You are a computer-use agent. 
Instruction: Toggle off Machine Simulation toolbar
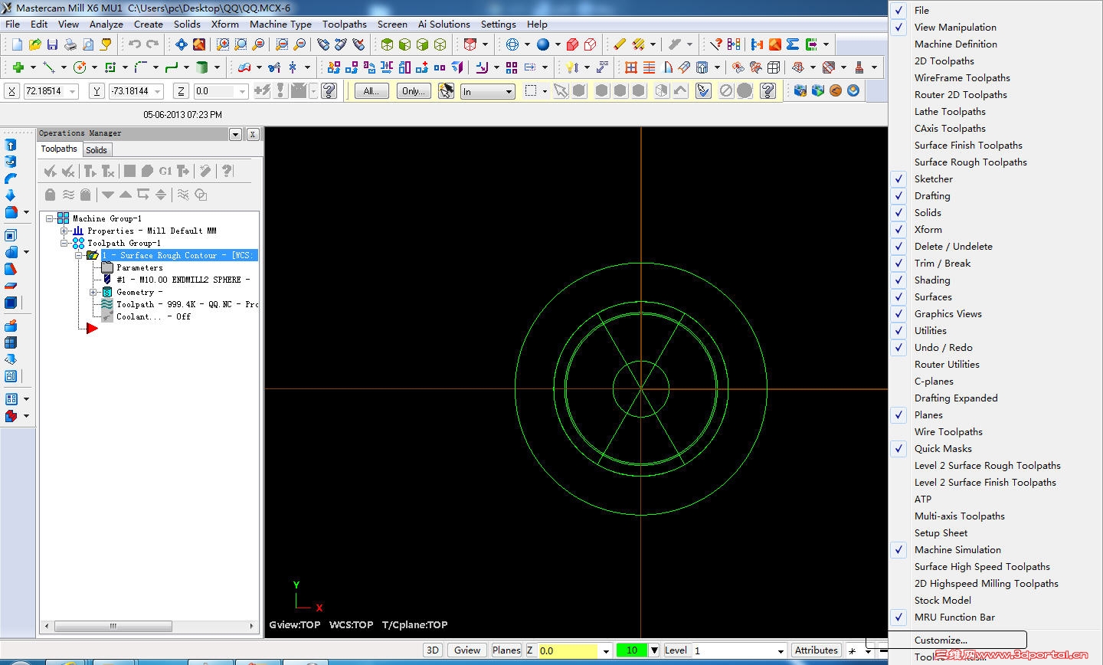pos(957,549)
